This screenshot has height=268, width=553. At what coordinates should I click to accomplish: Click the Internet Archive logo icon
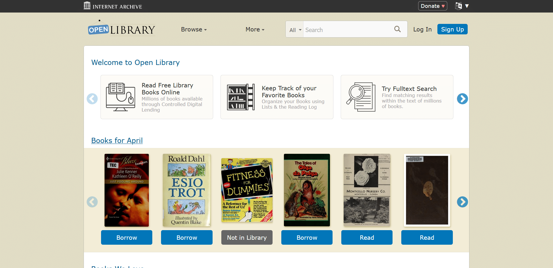tap(87, 6)
